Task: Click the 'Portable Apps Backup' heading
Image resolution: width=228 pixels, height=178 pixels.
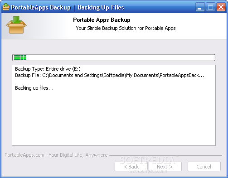Action: tap(102, 20)
